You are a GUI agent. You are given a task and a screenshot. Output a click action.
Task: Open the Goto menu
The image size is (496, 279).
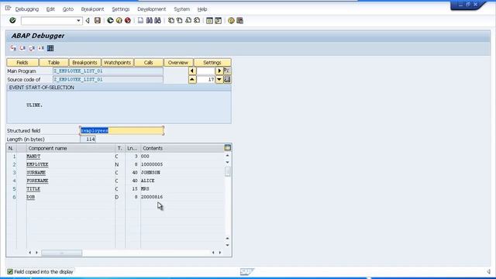[x=68, y=9]
